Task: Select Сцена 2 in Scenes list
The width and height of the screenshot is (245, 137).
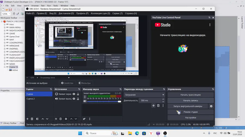Action: point(39,99)
